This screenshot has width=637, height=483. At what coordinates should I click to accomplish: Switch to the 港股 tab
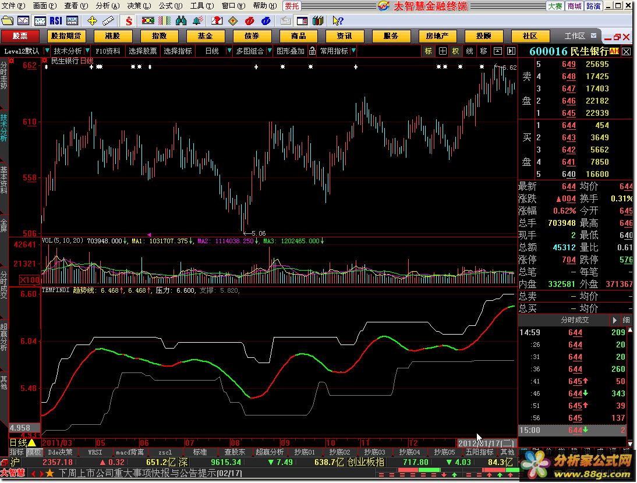[112, 36]
